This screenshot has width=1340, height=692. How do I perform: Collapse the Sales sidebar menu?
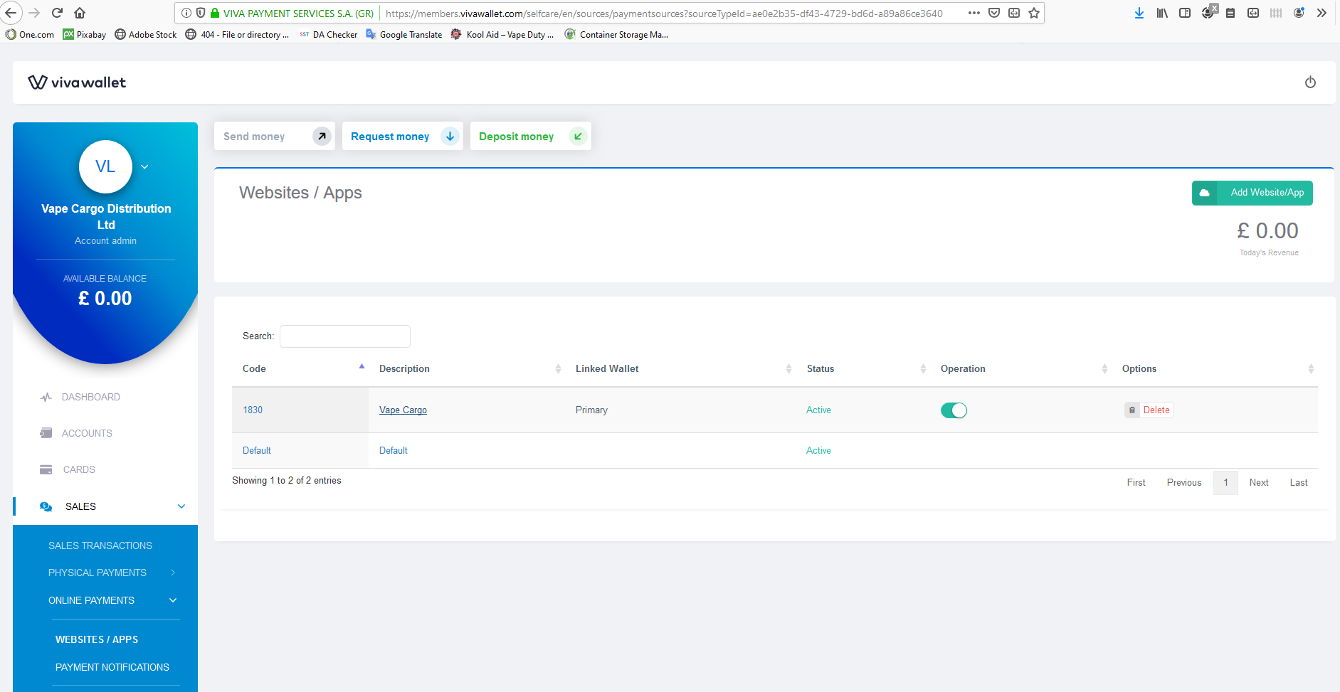coord(181,506)
